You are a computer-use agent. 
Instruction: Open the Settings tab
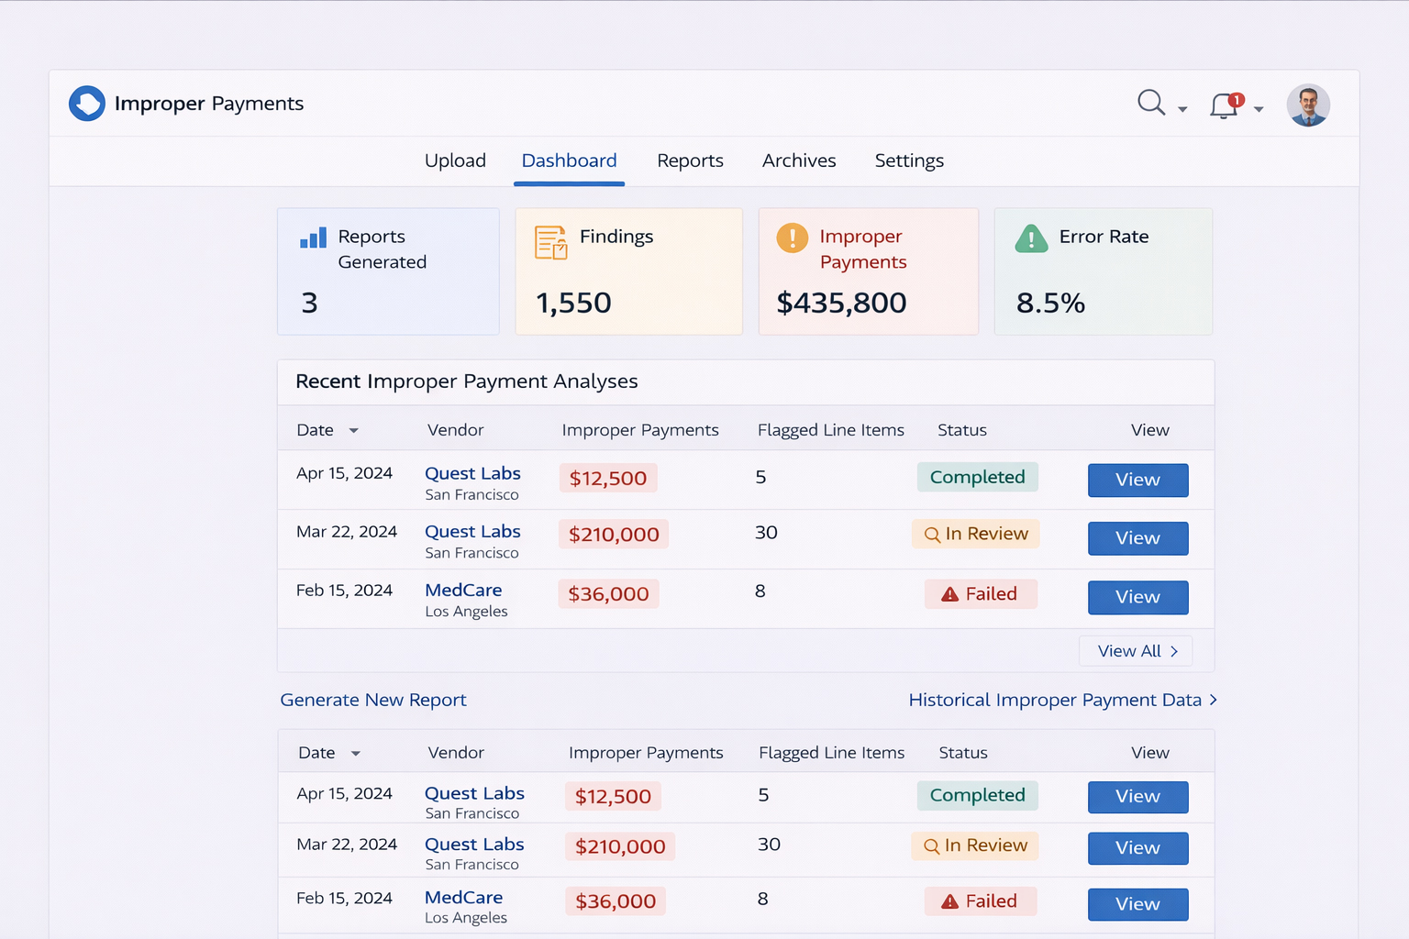909,160
